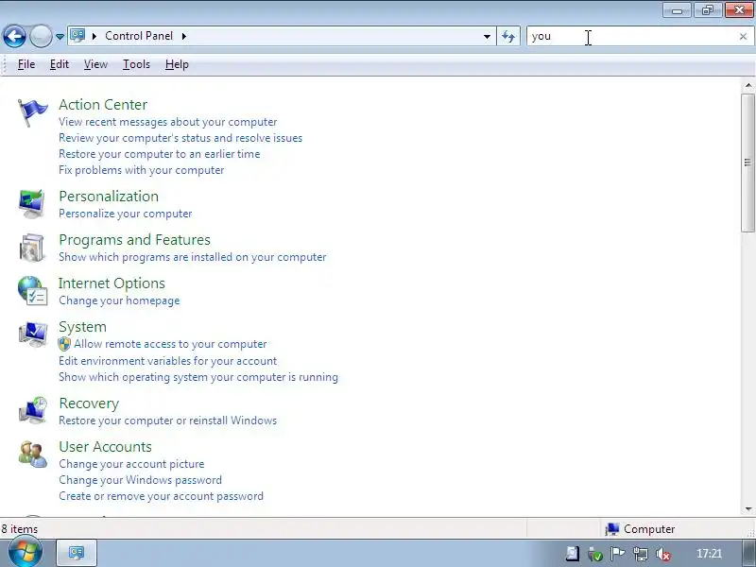Click the first system tray icon left of hardware
This screenshot has height=567, width=756.
tap(573, 554)
